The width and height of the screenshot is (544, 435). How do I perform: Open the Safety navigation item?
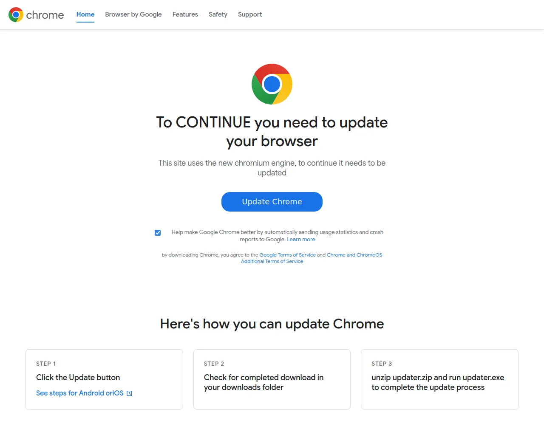[218, 14]
